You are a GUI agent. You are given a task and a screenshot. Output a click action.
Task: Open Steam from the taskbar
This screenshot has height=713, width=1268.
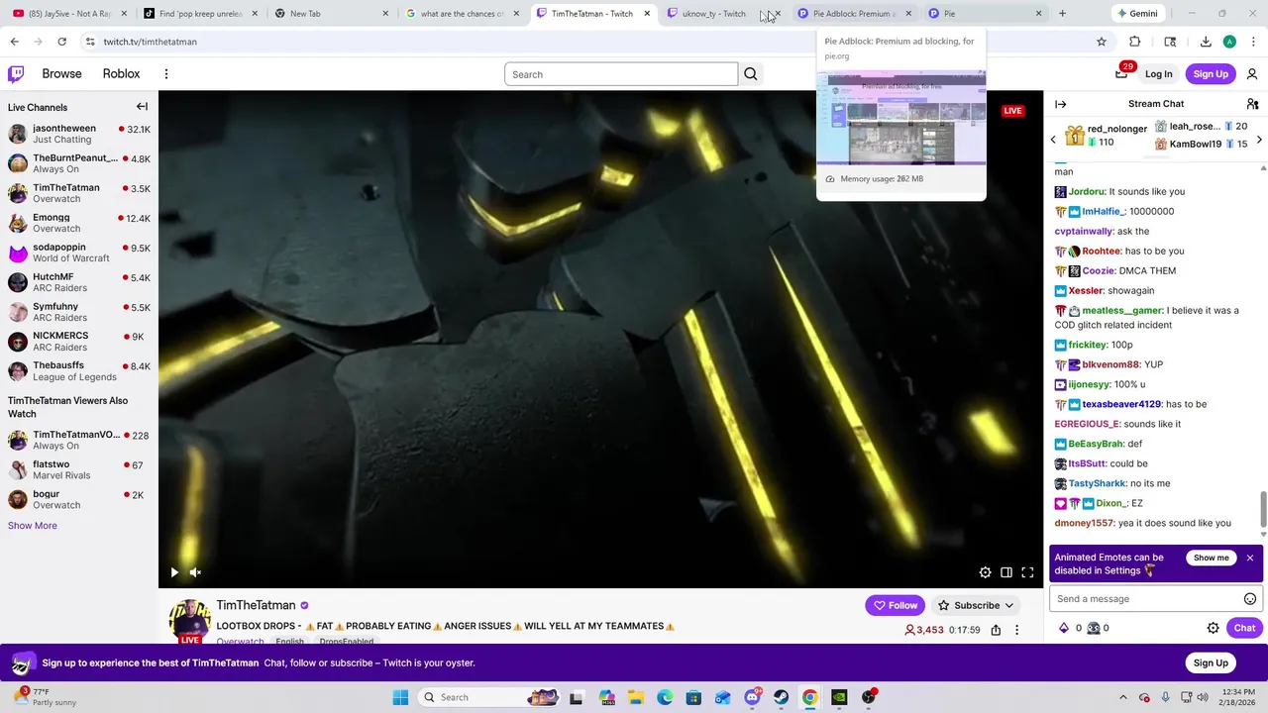[781, 697]
